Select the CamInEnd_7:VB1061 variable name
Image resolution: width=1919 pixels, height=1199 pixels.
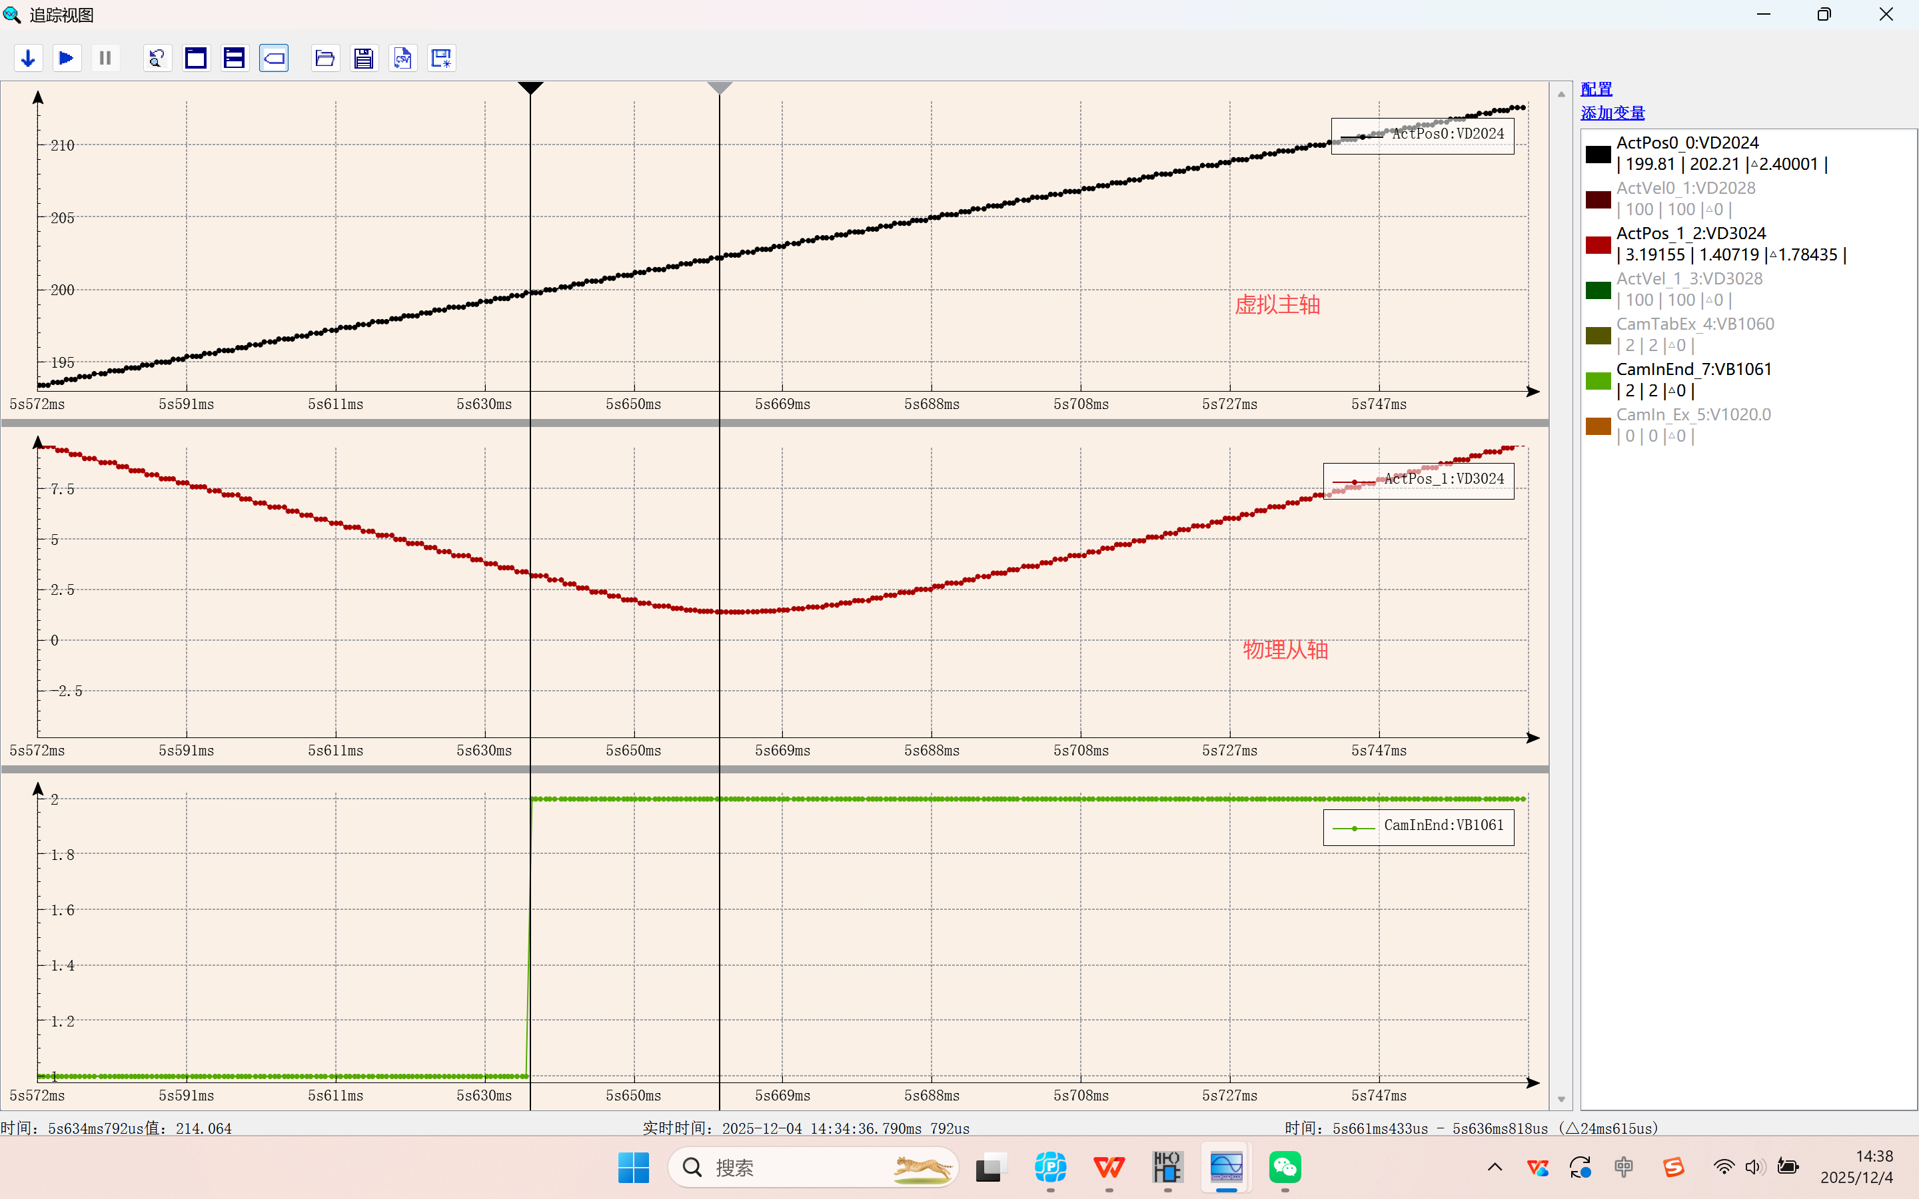(x=1694, y=369)
